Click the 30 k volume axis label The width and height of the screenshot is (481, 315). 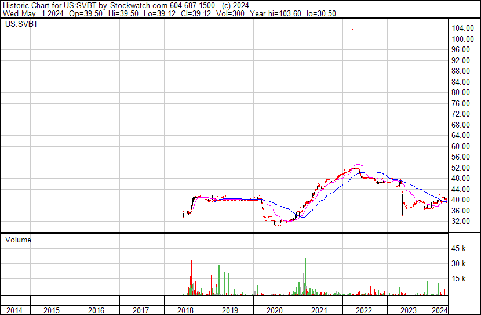[x=459, y=264]
